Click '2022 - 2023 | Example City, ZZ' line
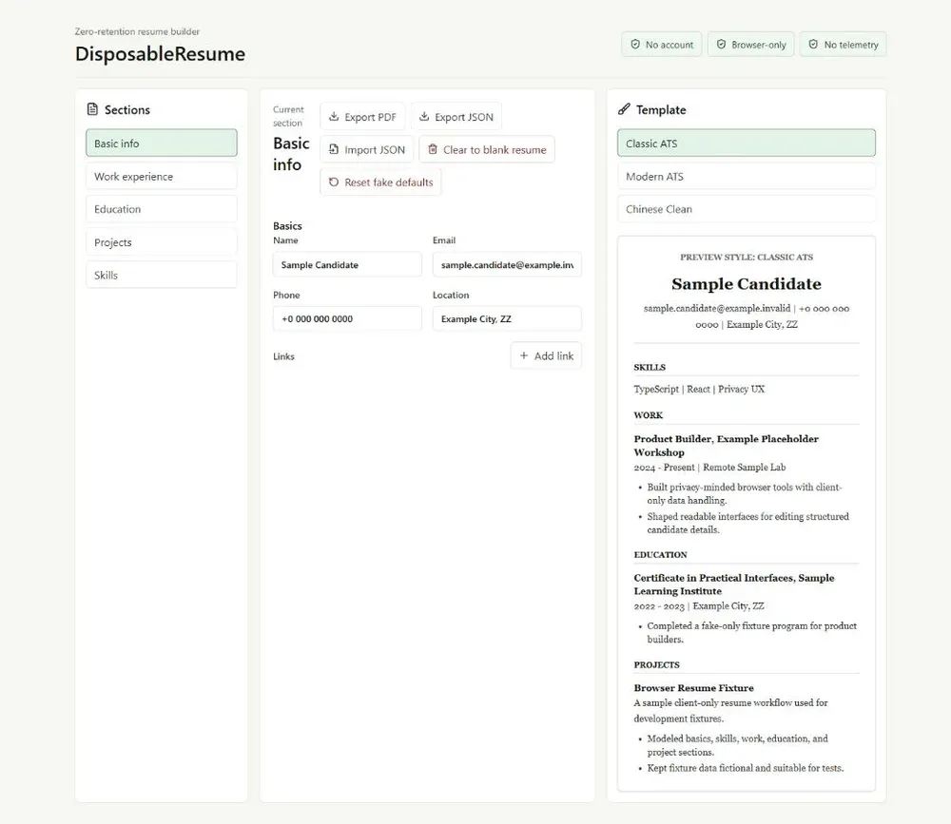Image resolution: width=951 pixels, height=824 pixels. point(699,606)
